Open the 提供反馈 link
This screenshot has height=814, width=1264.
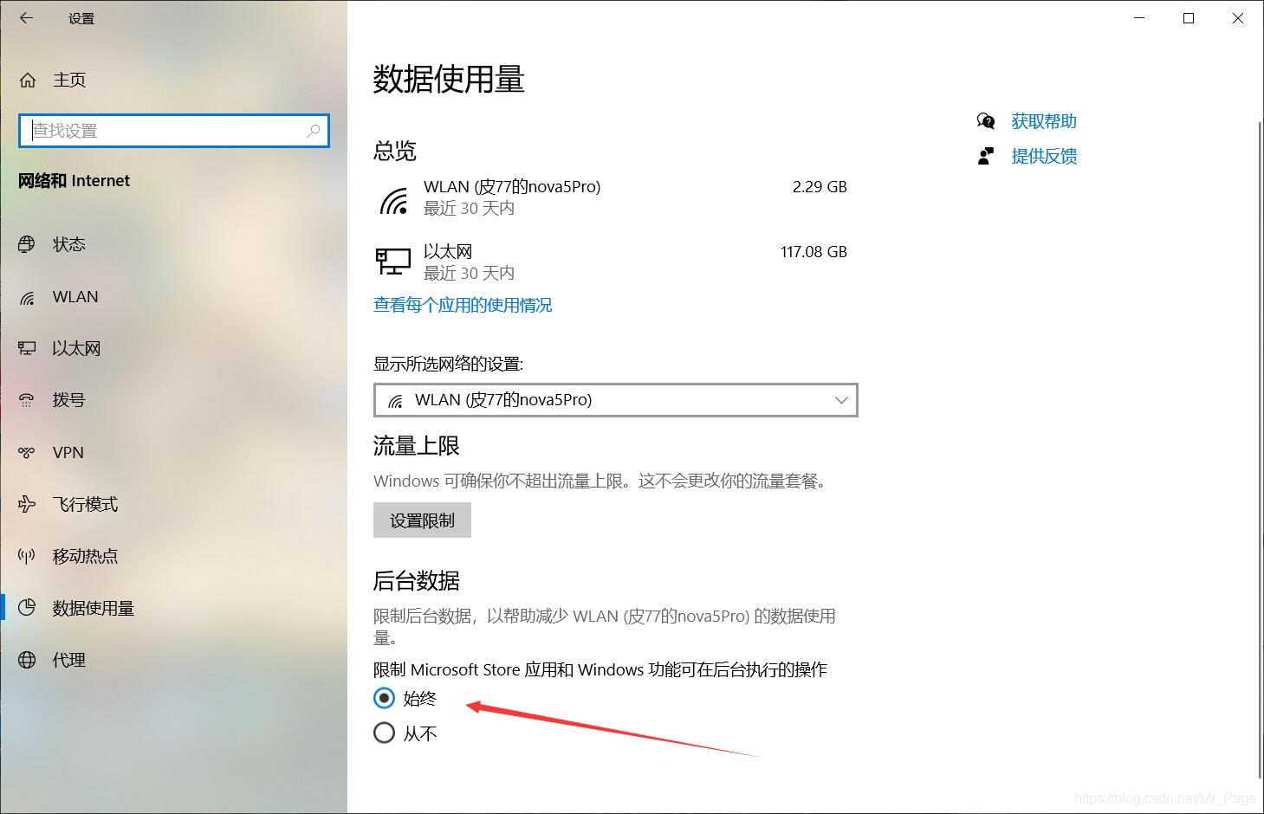coord(1044,156)
